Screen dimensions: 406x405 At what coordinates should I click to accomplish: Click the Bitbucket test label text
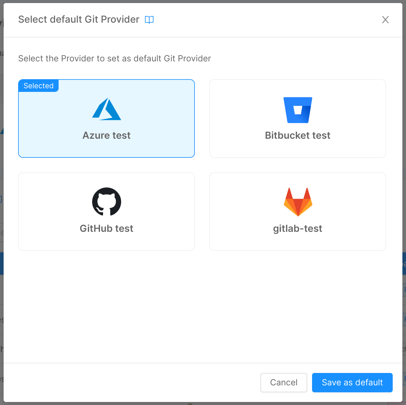tap(298, 135)
